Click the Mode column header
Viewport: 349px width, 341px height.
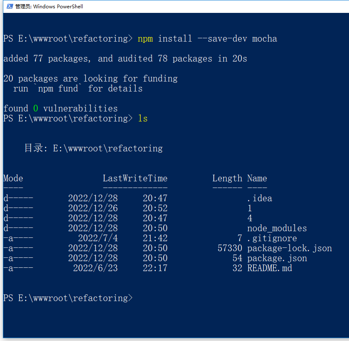pos(13,178)
